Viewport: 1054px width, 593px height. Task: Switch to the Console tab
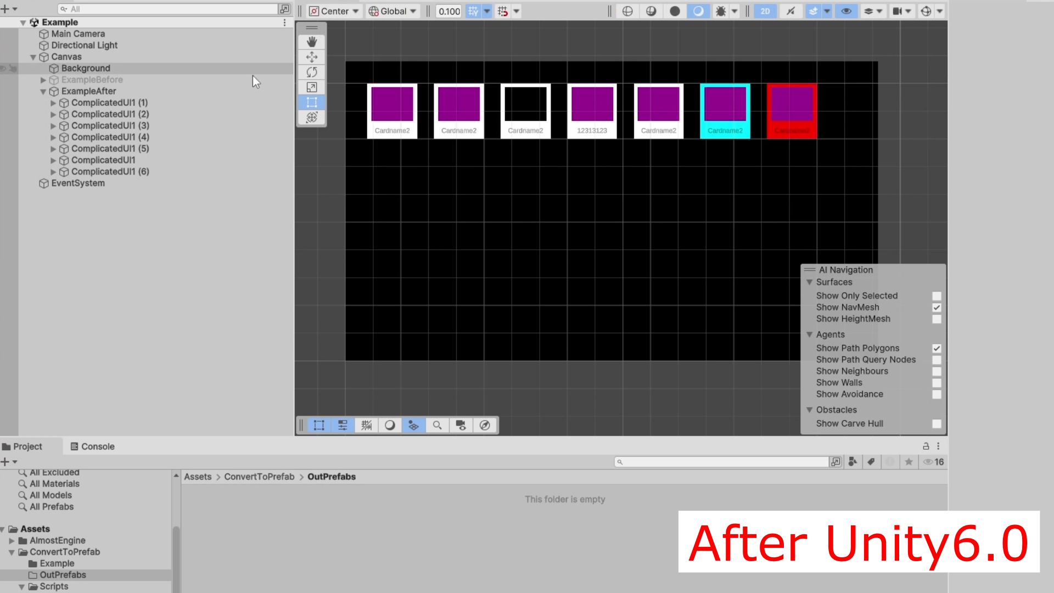(x=93, y=446)
